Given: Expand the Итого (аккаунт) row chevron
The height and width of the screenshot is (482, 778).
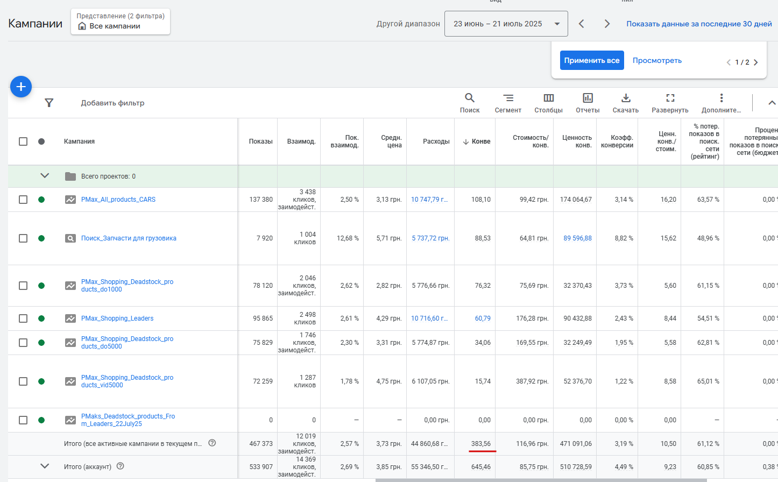Looking at the screenshot, I should pyautogui.click(x=45, y=466).
